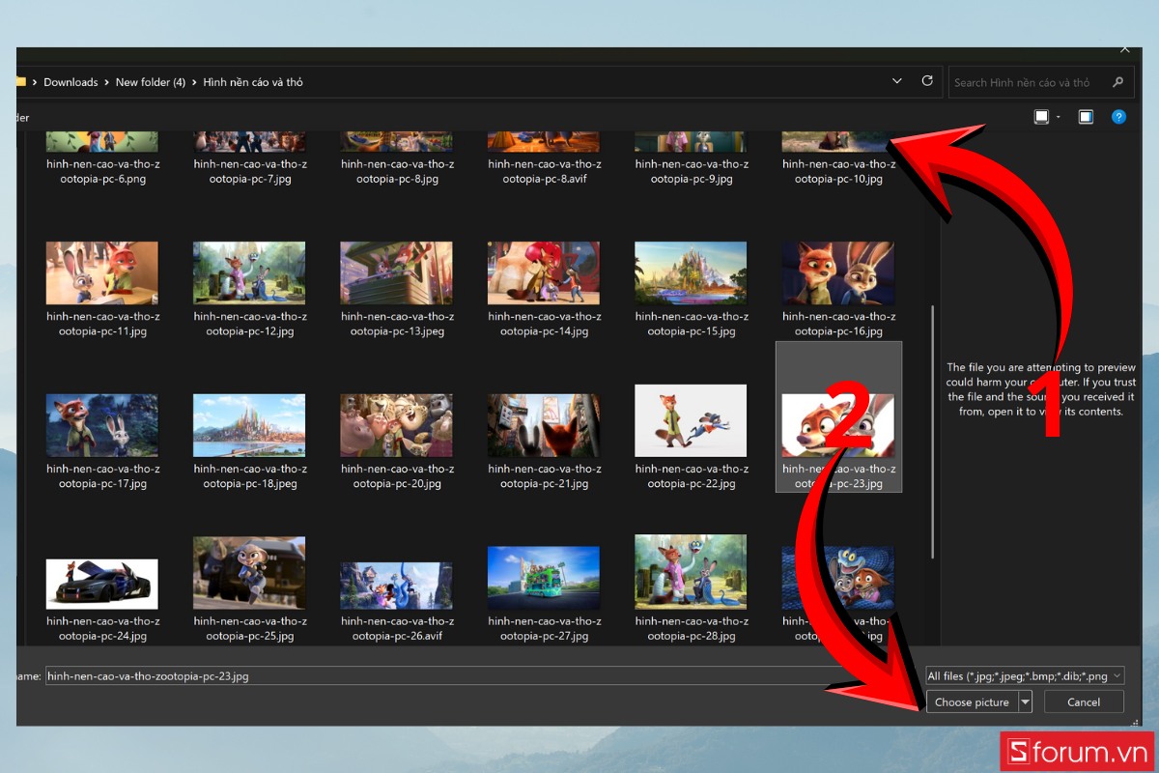Open the view options dropdown arrow
Screen dimensions: 1159x773
[x=1059, y=117]
